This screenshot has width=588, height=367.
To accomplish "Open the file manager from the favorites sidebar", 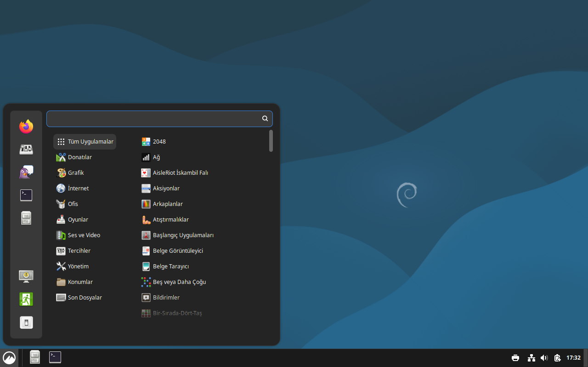I will pyautogui.click(x=26, y=218).
